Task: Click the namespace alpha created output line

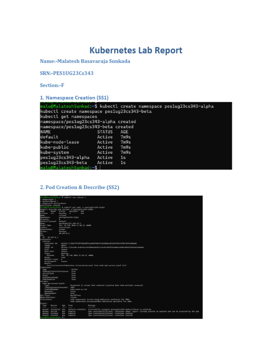Action: coord(88,122)
